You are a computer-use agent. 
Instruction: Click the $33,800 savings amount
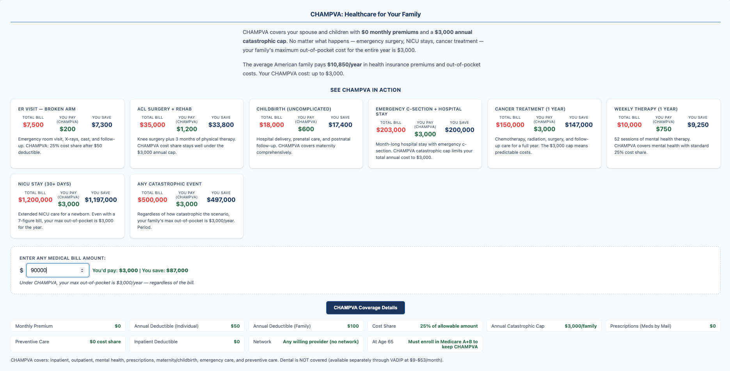[x=221, y=125]
